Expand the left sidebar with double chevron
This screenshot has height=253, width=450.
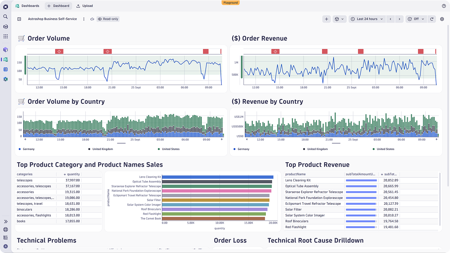[x=5, y=222]
